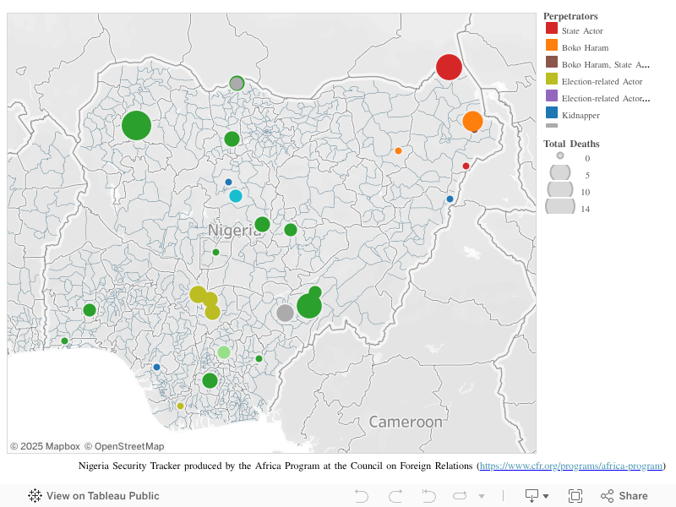
Task: Click the Revert icon in the toolbar
Action: coord(428,496)
